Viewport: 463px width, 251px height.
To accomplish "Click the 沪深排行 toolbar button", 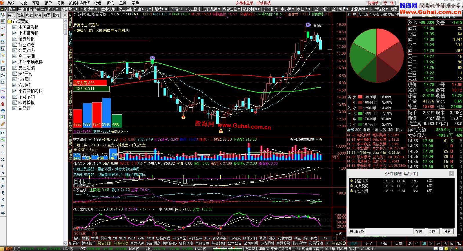I will point(270,9).
